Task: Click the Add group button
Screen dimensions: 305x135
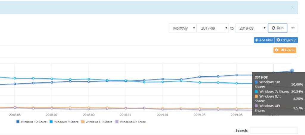Action: point(286,40)
